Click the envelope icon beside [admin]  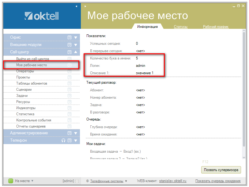tap(77, 181)
